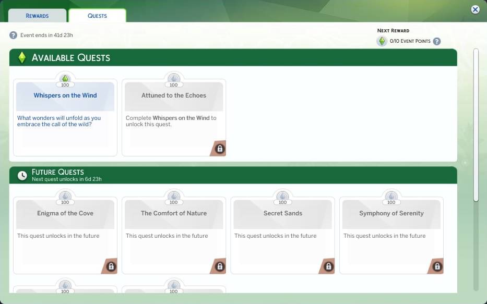Viewport: 487px width, 304px height.
Task: Click the 'Next quest unlocks in 6d 23h' text
Action: click(67, 179)
